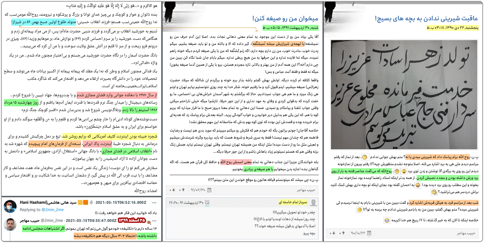Screen dimensions: 484x243
Task: Downvote the 91/02/30 post by حبیب مهاجر
Action: [173, 190]
